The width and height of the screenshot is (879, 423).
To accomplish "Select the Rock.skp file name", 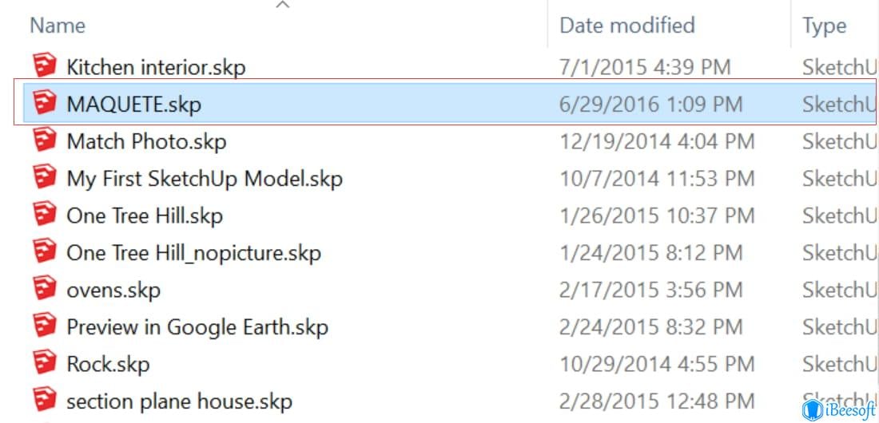I will click(x=108, y=364).
